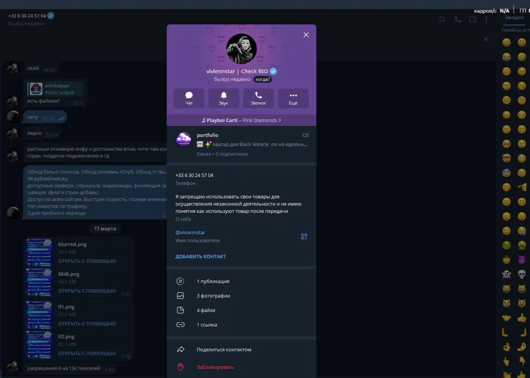
Task: Click the @viviennstar username link
Action: pos(190,232)
